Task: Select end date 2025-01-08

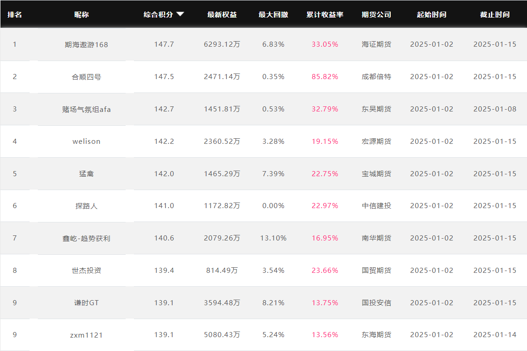Action: pyautogui.click(x=495, y=109)
